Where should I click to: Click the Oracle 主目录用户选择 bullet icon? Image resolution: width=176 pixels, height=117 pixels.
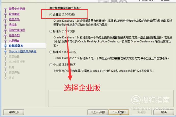[5, 51]
